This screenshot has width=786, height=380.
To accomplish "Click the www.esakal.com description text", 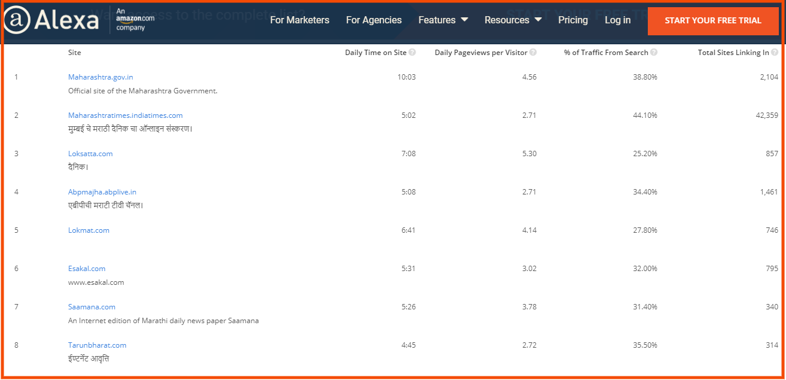I will point(96,282).
